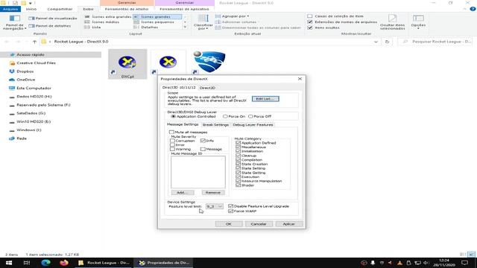Open the DXCpl shortcut icon
The height and width of the screenshot is (268, 477).
[x=127, y=64]
